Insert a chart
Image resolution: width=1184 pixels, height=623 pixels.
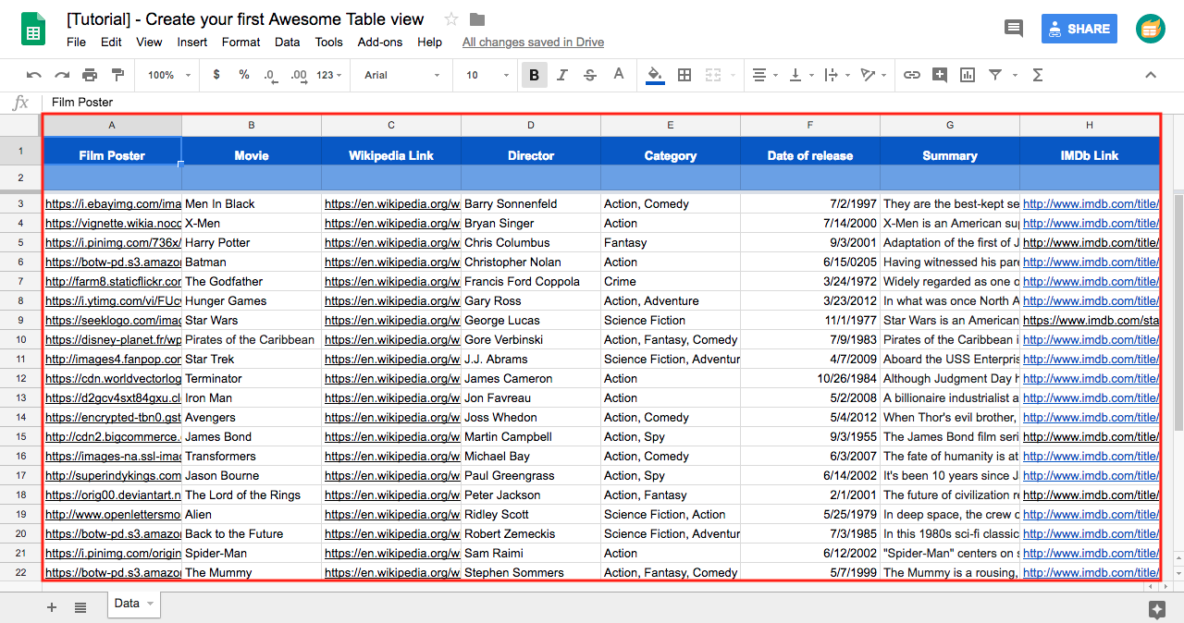(968, 75)
